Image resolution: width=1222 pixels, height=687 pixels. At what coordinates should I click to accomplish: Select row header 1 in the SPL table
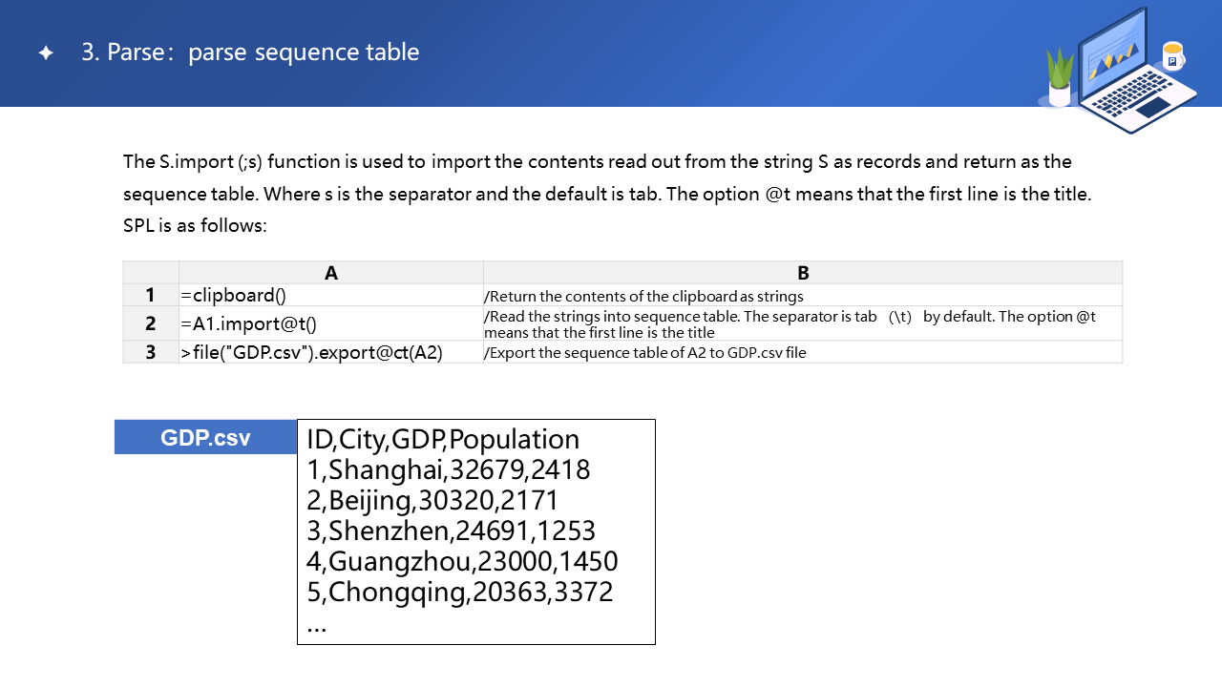click(x=151, y=295)
